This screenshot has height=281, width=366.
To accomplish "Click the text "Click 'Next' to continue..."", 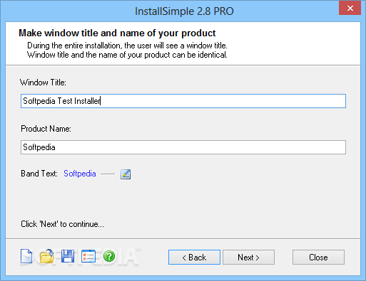I will (62, 224).
